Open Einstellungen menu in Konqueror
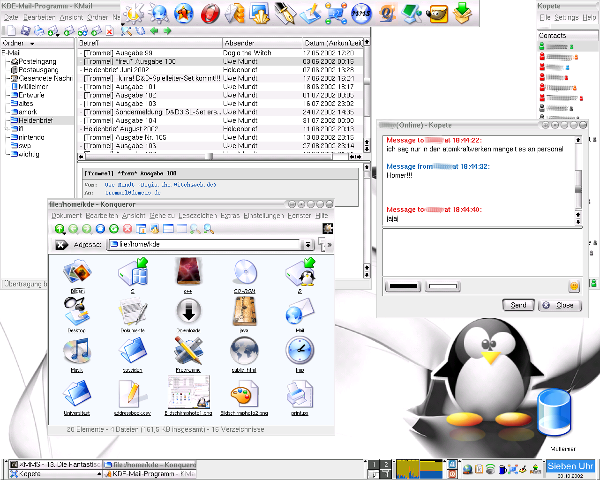 pyautogui.click(x=263, y=216)
